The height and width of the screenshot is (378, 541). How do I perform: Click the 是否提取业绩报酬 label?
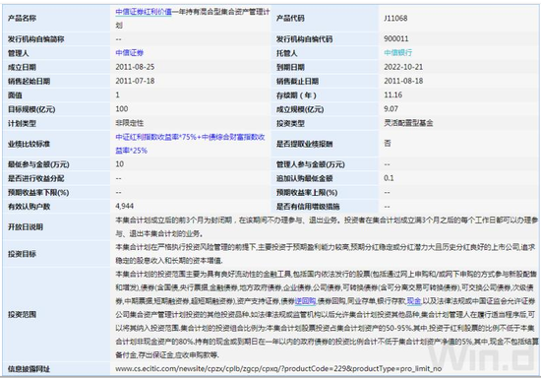point(304,144)
